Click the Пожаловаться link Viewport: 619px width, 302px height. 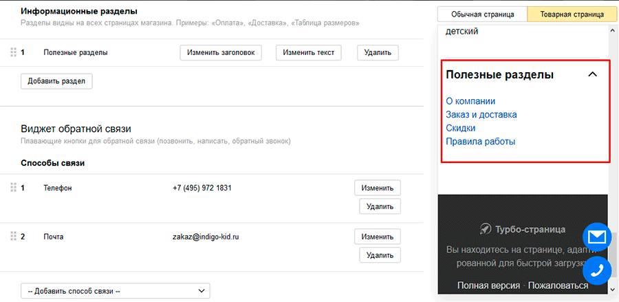tap(558, 285)
